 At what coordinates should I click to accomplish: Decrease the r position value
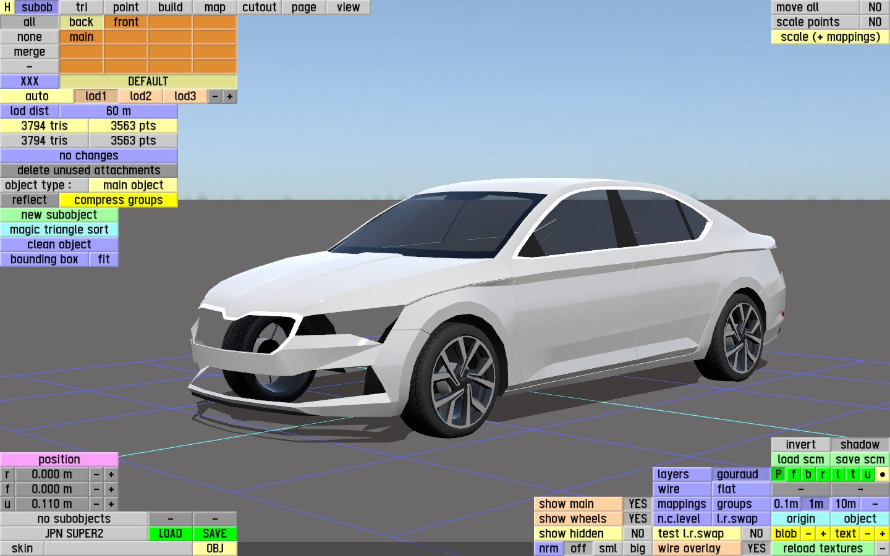click(96, 474)
